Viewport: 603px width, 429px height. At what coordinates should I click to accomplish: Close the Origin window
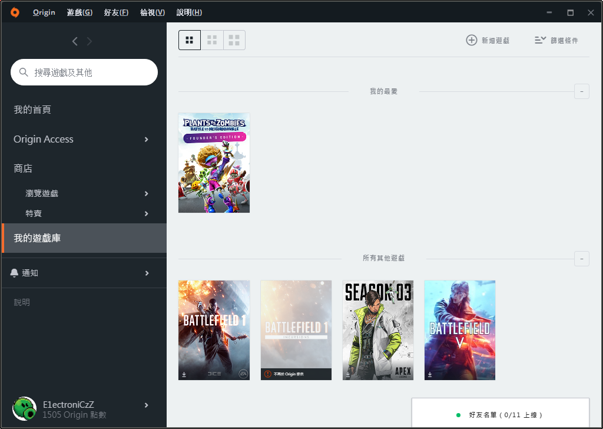(591, 12)
